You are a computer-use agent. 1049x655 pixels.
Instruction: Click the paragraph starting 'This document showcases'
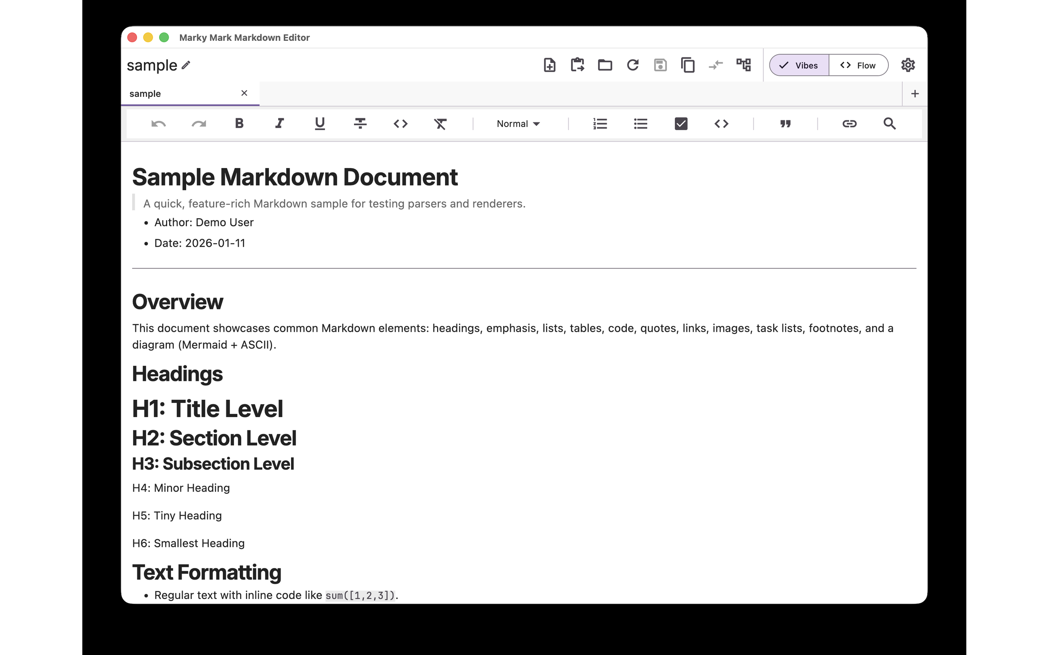(x=513, y=336)
